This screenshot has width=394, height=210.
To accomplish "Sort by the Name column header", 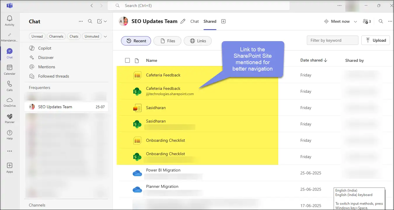I will click(x=152, y=60).
